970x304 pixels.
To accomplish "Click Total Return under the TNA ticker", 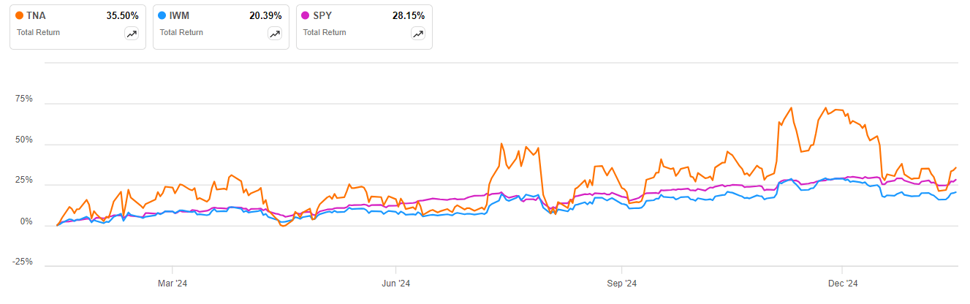I will (38, 32).
